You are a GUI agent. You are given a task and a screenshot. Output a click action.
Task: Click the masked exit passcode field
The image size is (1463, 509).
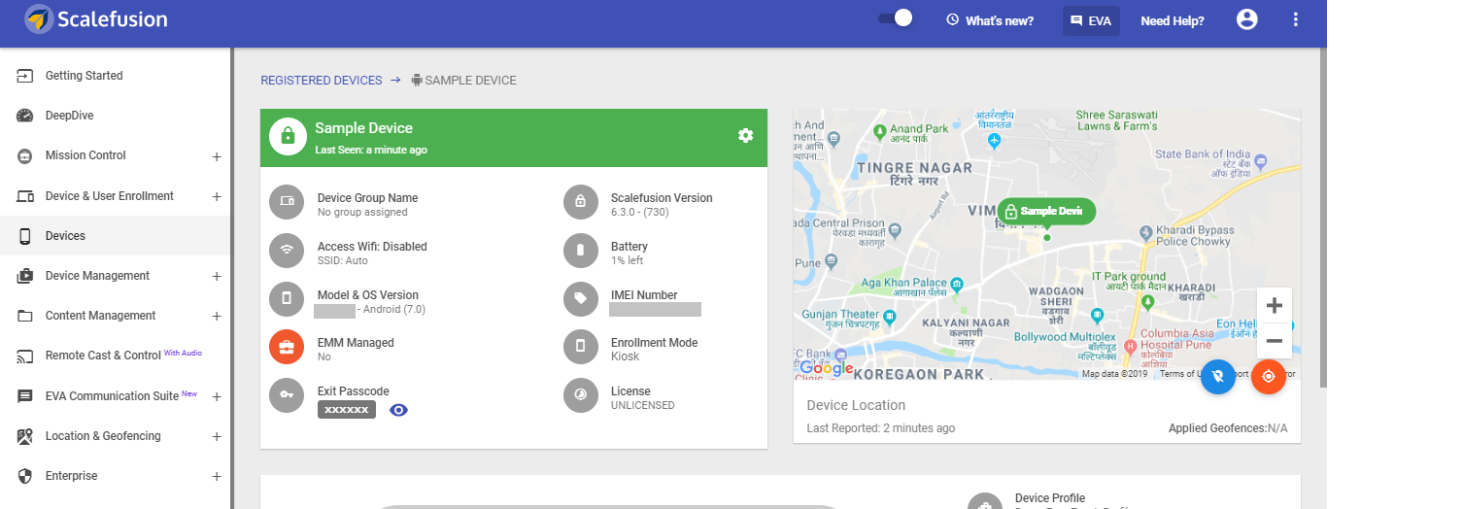click(347, 410)
